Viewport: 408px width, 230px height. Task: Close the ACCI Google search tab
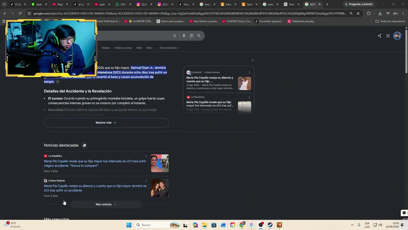point(319,4)
